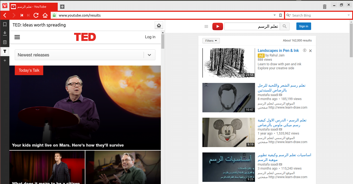
Task: Open the Newest releases dropdown
Action: [85, 55]
